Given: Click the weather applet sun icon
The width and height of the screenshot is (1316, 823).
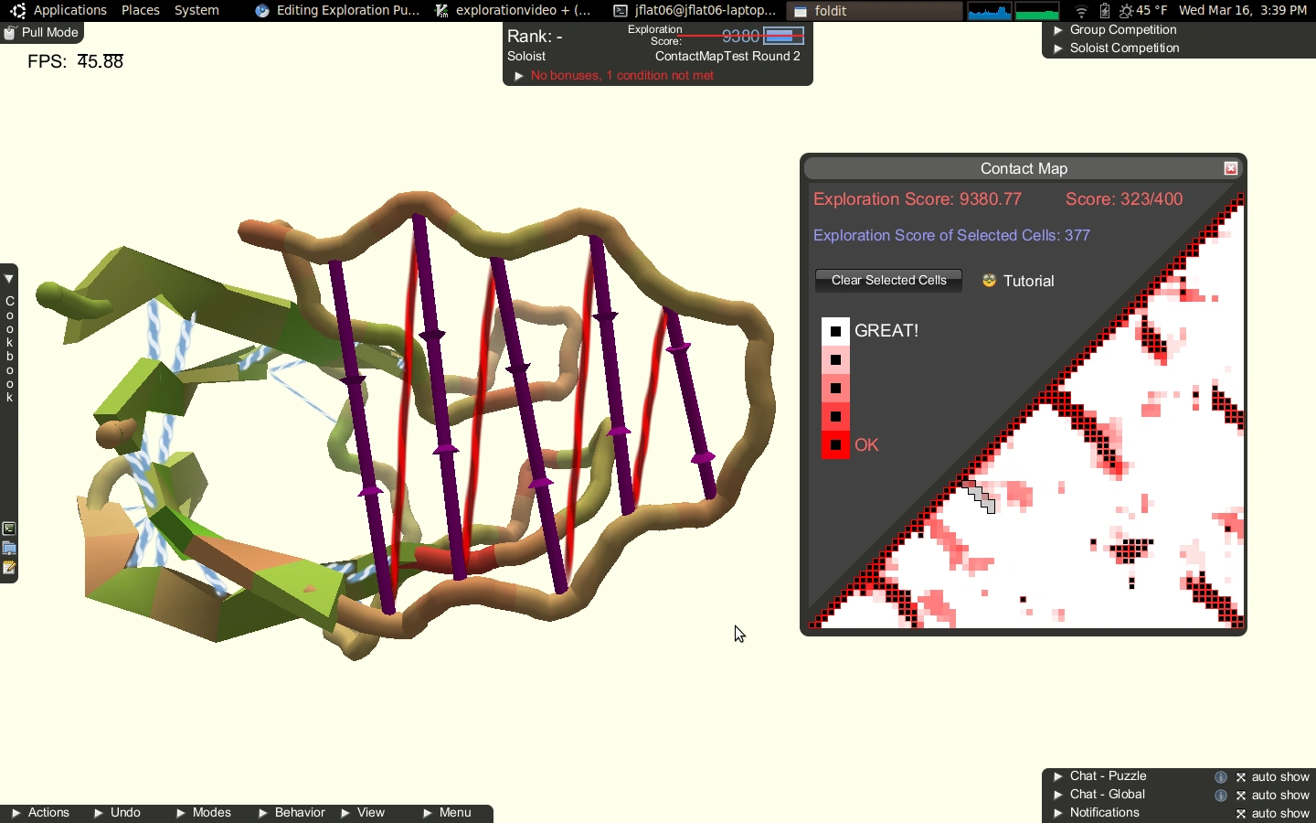Looking at the screenshot, I should click(x=1127, y=11).
